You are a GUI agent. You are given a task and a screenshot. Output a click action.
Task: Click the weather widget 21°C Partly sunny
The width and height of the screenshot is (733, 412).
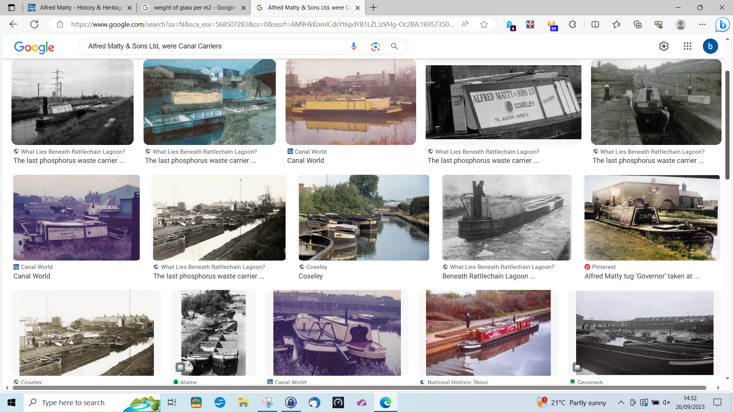(572, 402)
